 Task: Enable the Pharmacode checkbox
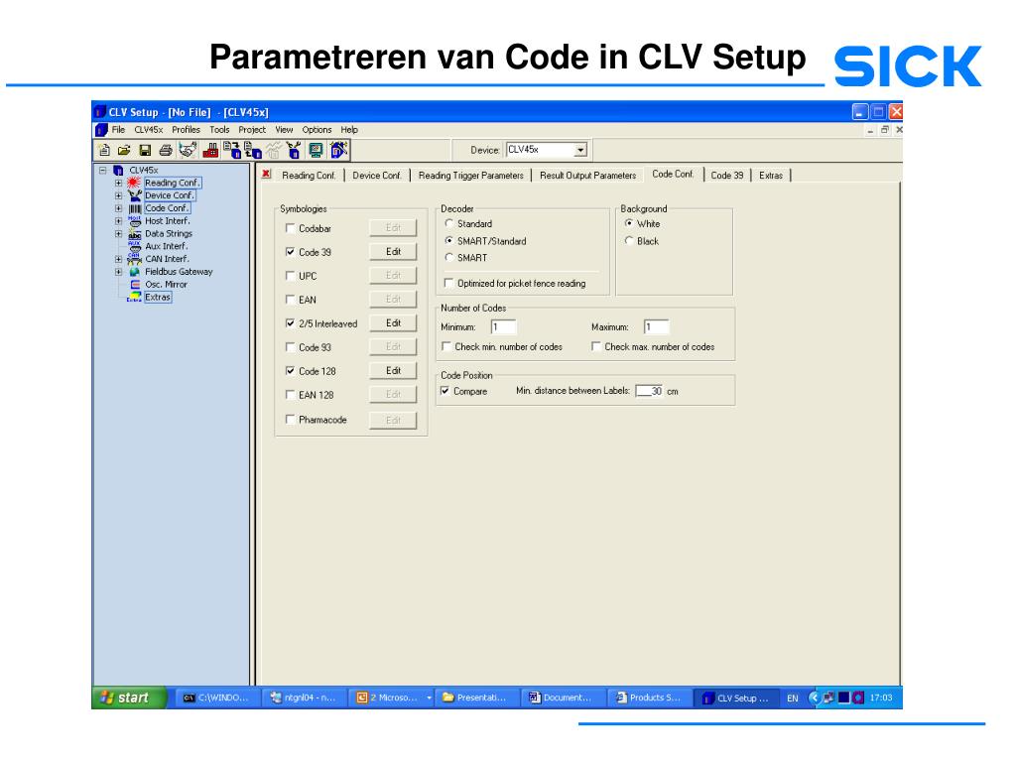[x=291, y=420]
